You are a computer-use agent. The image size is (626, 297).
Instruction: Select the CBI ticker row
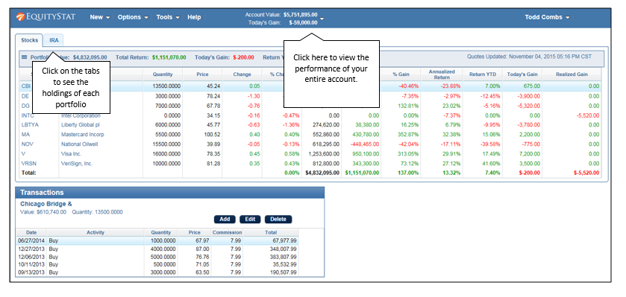point(310,86)
